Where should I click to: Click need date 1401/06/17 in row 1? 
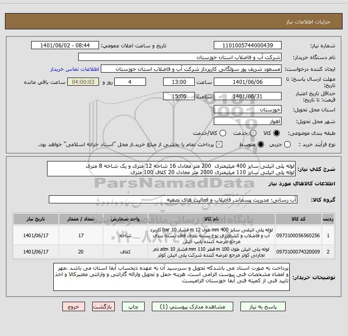(36, 235)
